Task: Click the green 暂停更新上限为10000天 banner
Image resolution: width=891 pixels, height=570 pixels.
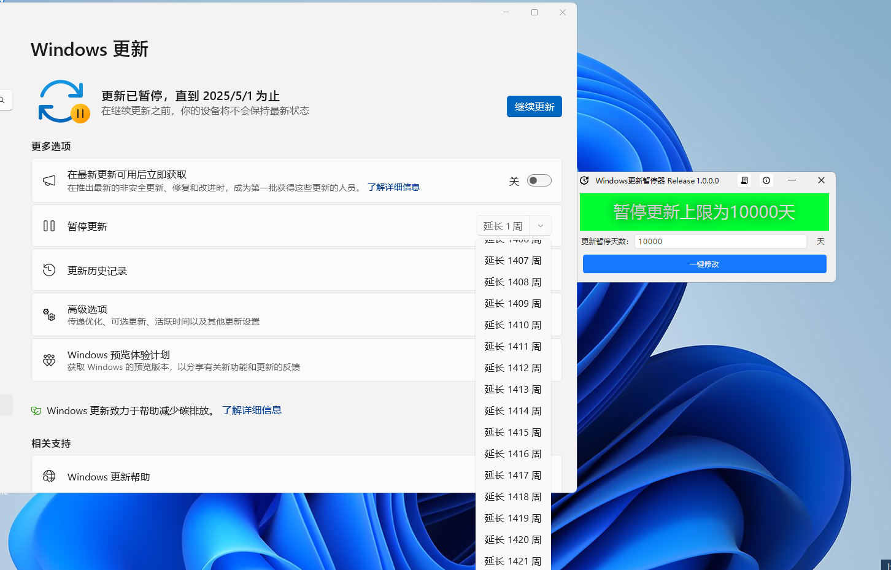Action: (704, 212)
